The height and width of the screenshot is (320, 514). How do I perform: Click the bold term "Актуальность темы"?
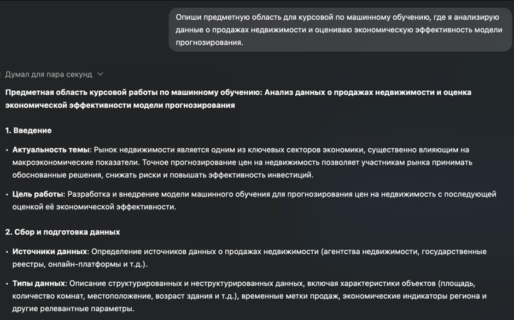pos(51,149)
